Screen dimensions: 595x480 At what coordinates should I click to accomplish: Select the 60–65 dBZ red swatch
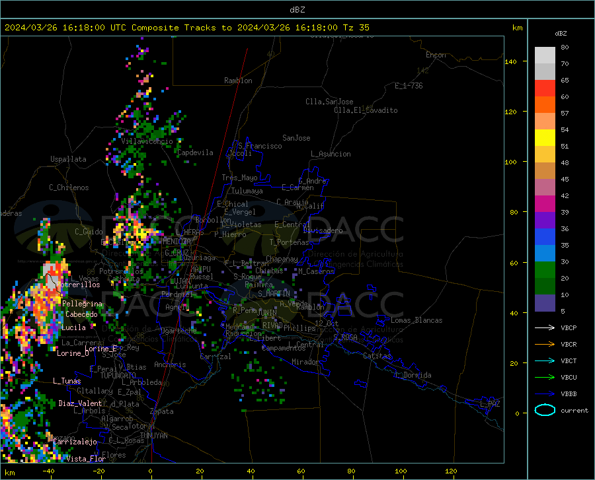pyautogui.click(x=545, y=88)
